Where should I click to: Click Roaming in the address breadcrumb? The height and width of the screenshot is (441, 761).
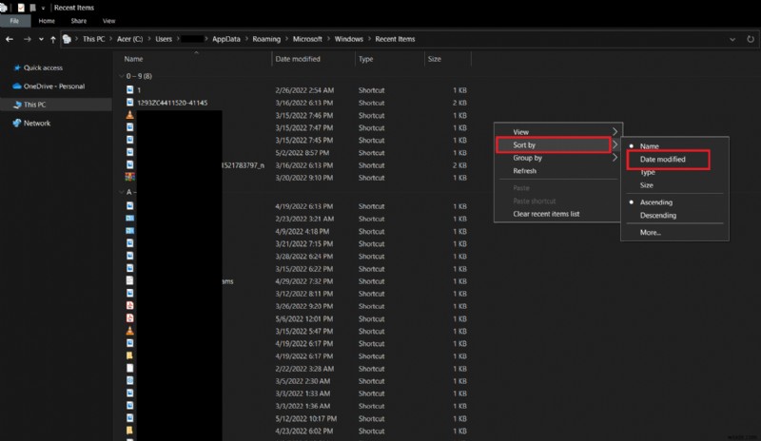click(x=266, y=39)
